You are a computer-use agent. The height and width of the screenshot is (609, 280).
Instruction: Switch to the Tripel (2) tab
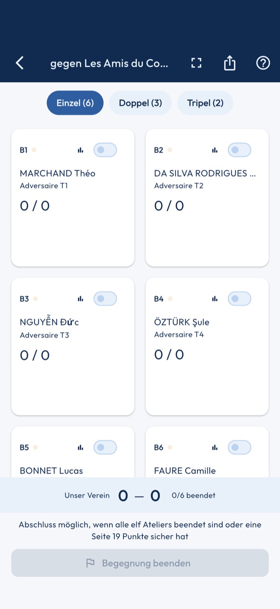205,103
